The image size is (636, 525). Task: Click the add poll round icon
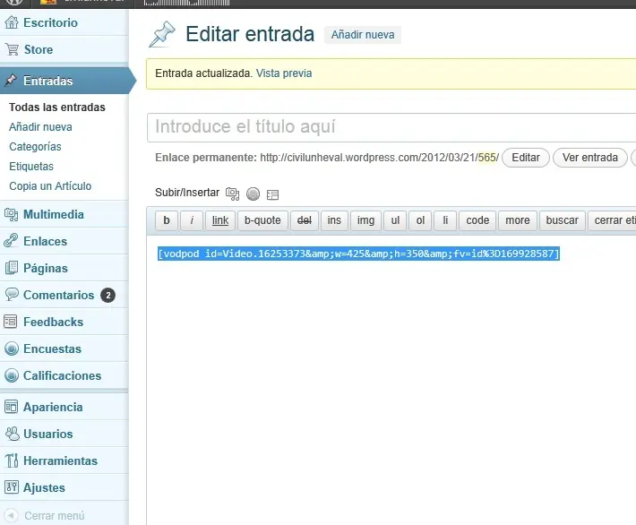pyautogui.click(x=253, y=194)
